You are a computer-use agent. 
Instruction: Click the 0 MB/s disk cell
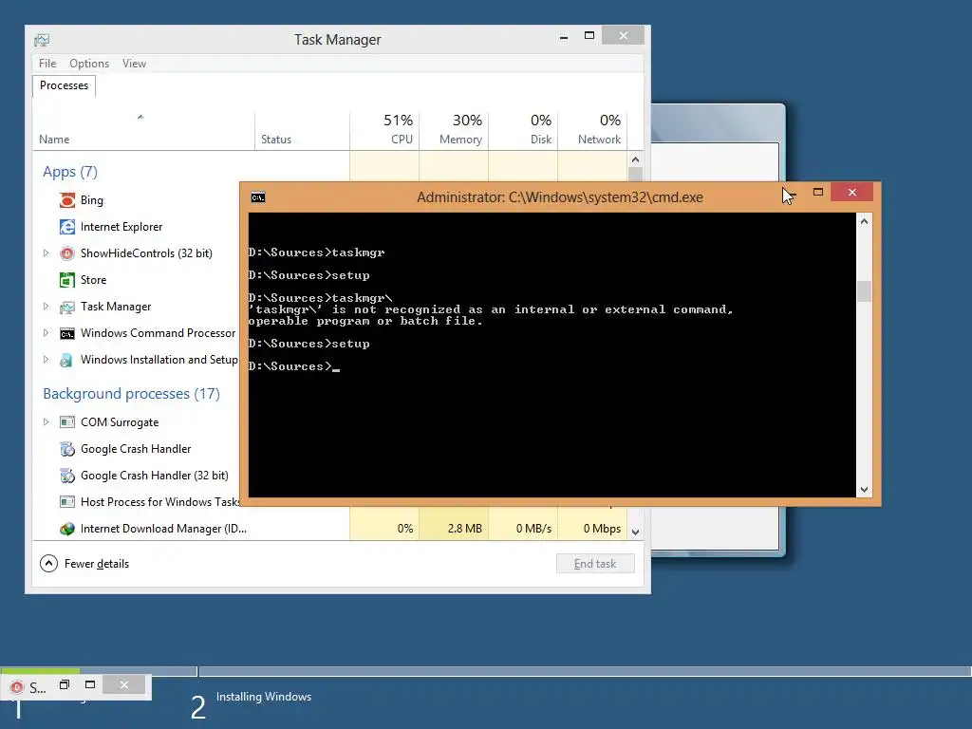point(523,528)
